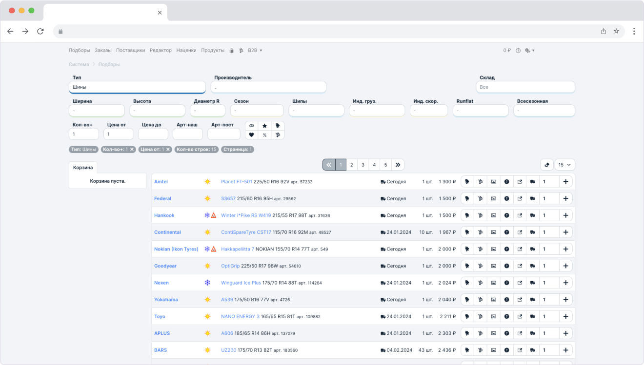Open the Наценки menu item

click(x=186, y=50)
